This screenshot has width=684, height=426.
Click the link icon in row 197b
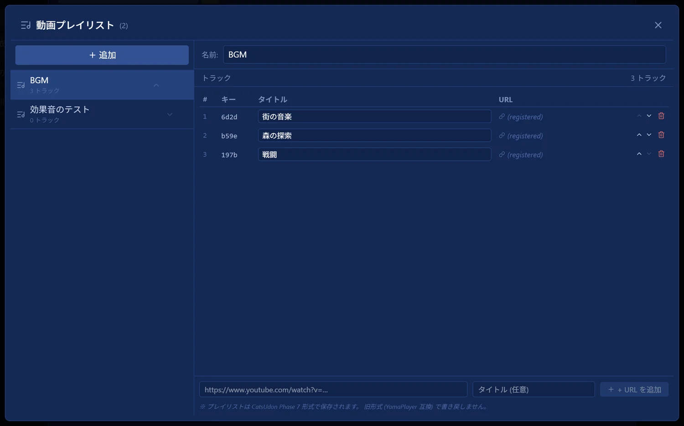click(502, 155)
